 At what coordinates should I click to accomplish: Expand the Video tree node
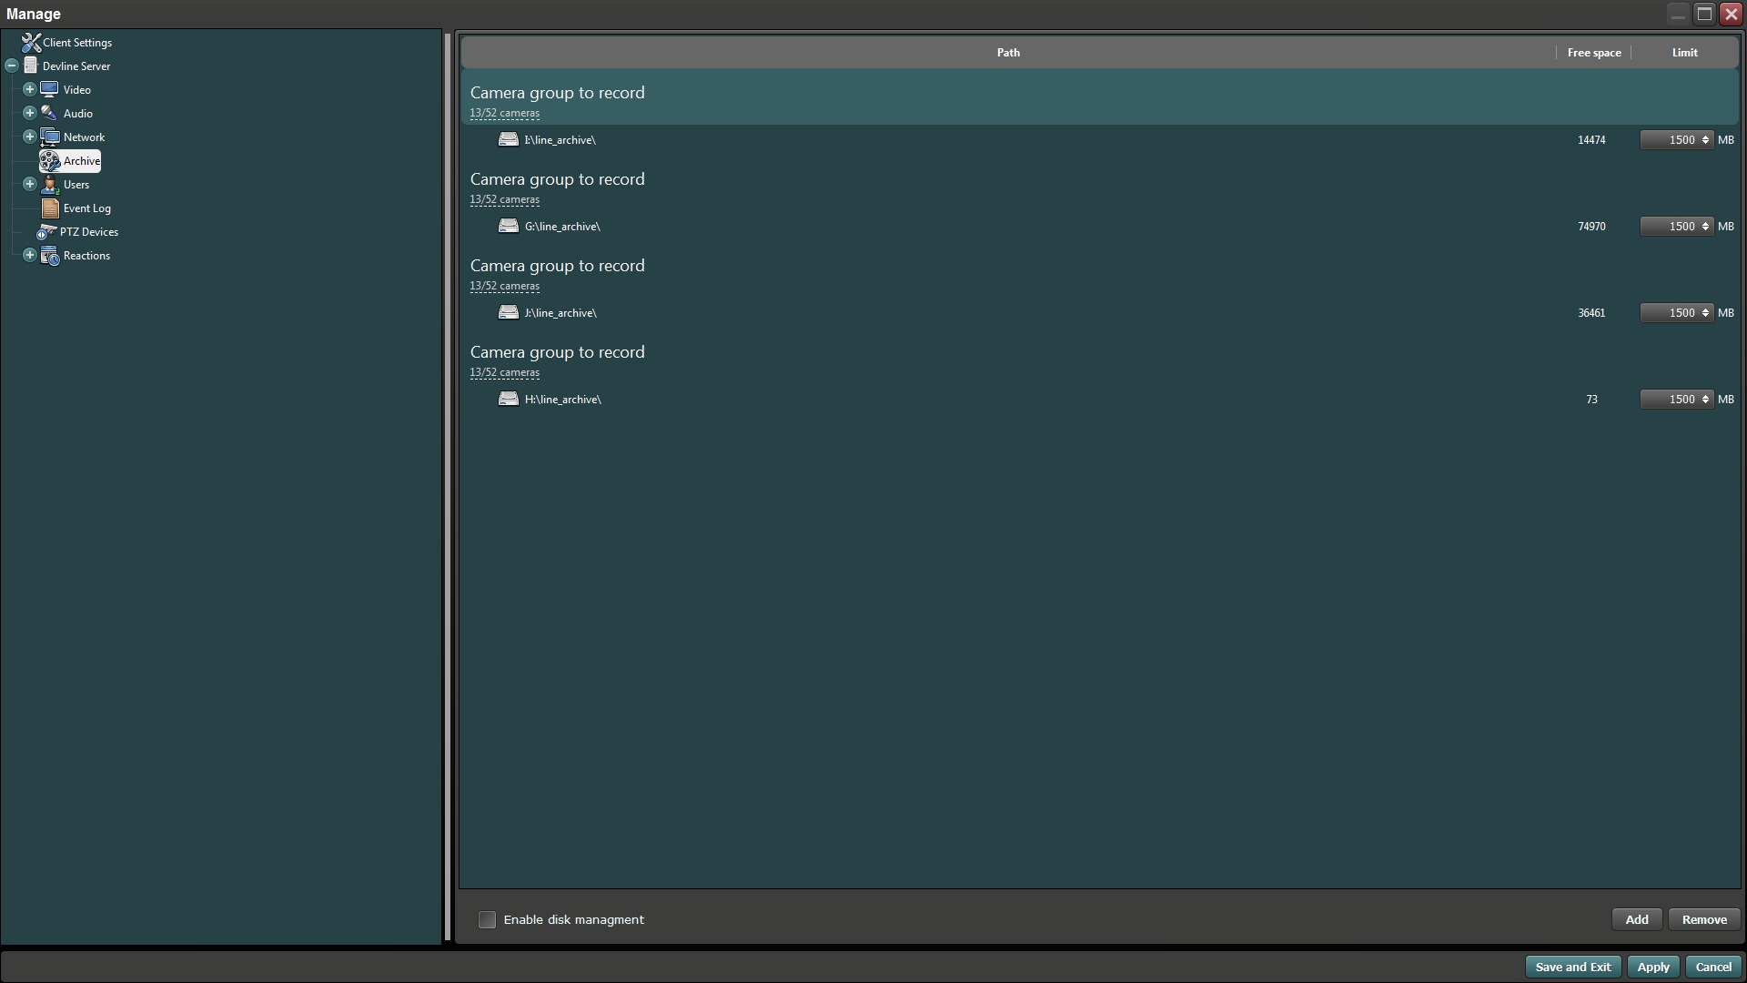pos(29,89)
